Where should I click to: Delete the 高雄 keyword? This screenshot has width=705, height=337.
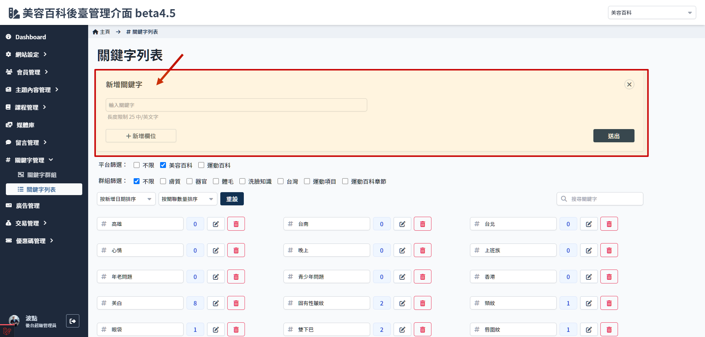click(236, 224)
